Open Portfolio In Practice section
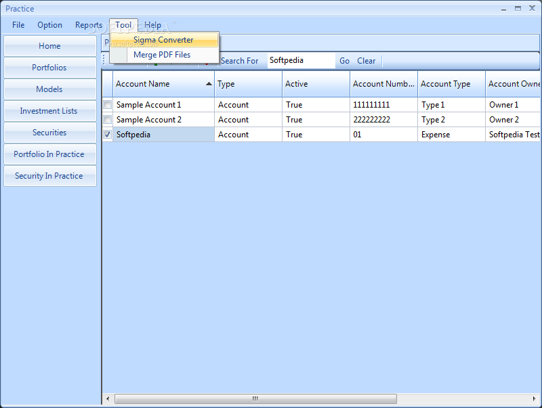 49,154
